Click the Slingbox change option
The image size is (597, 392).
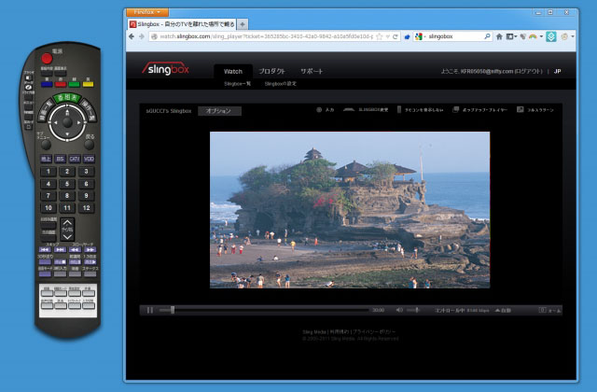[366, 110]
